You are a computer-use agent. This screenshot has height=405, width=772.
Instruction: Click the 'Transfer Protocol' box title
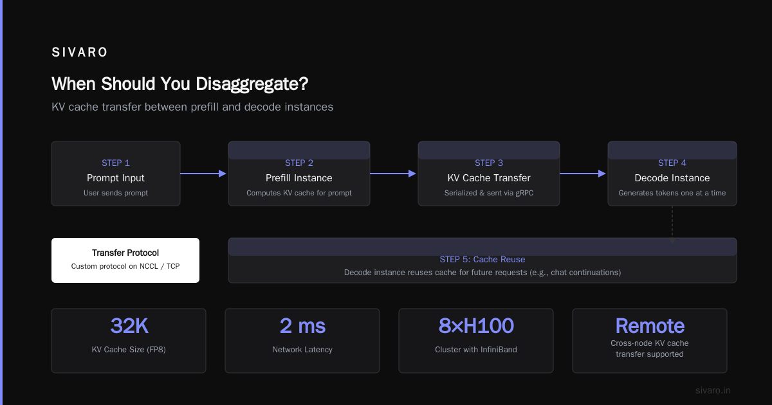(125, 253)
